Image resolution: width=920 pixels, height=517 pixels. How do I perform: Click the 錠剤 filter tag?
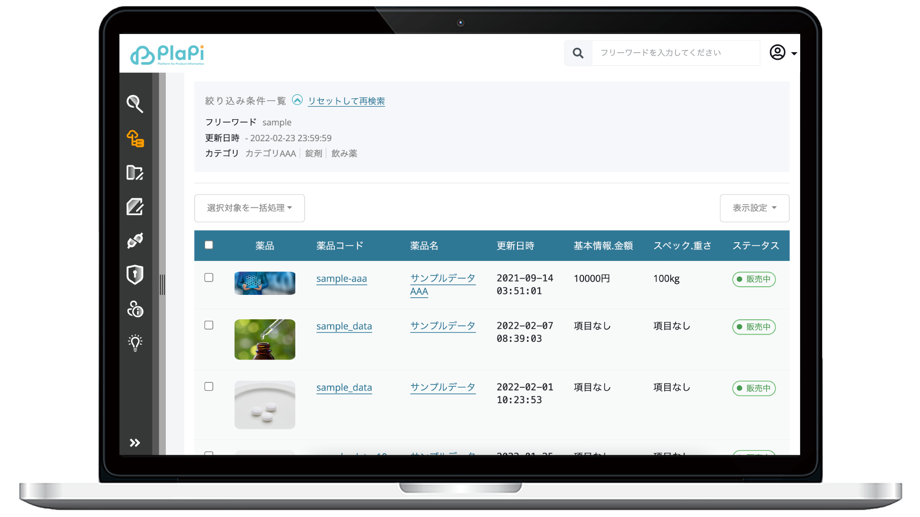coord(314,154)
